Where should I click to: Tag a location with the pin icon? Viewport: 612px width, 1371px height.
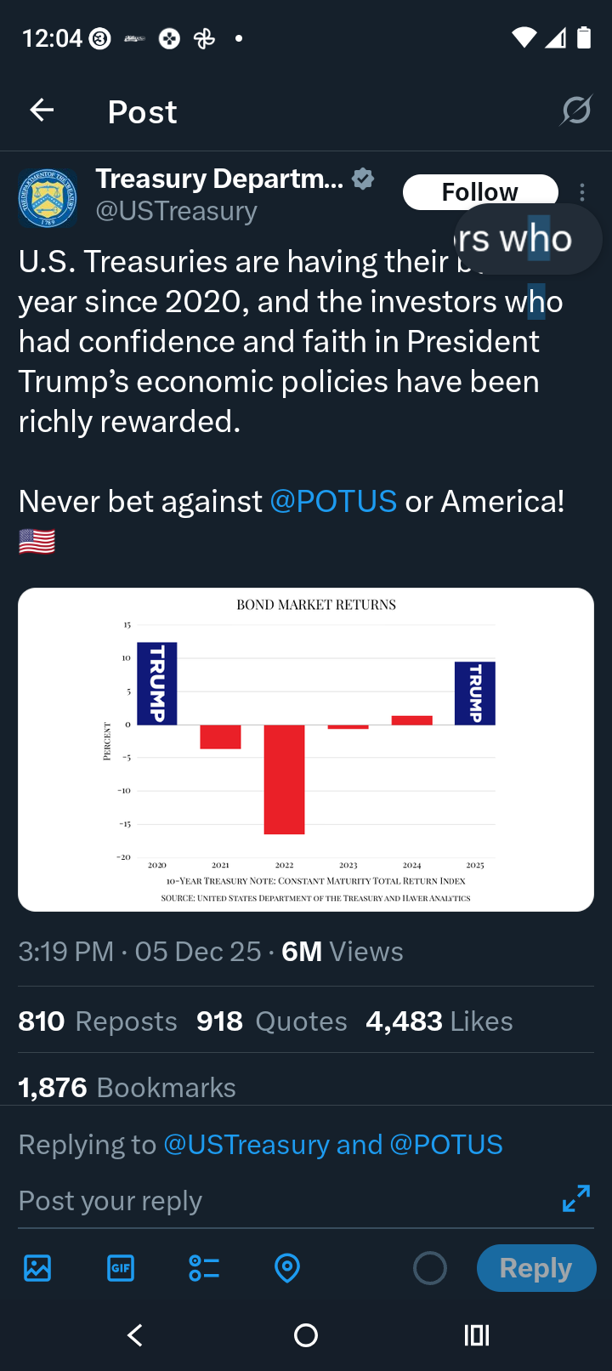point(287,1268)
